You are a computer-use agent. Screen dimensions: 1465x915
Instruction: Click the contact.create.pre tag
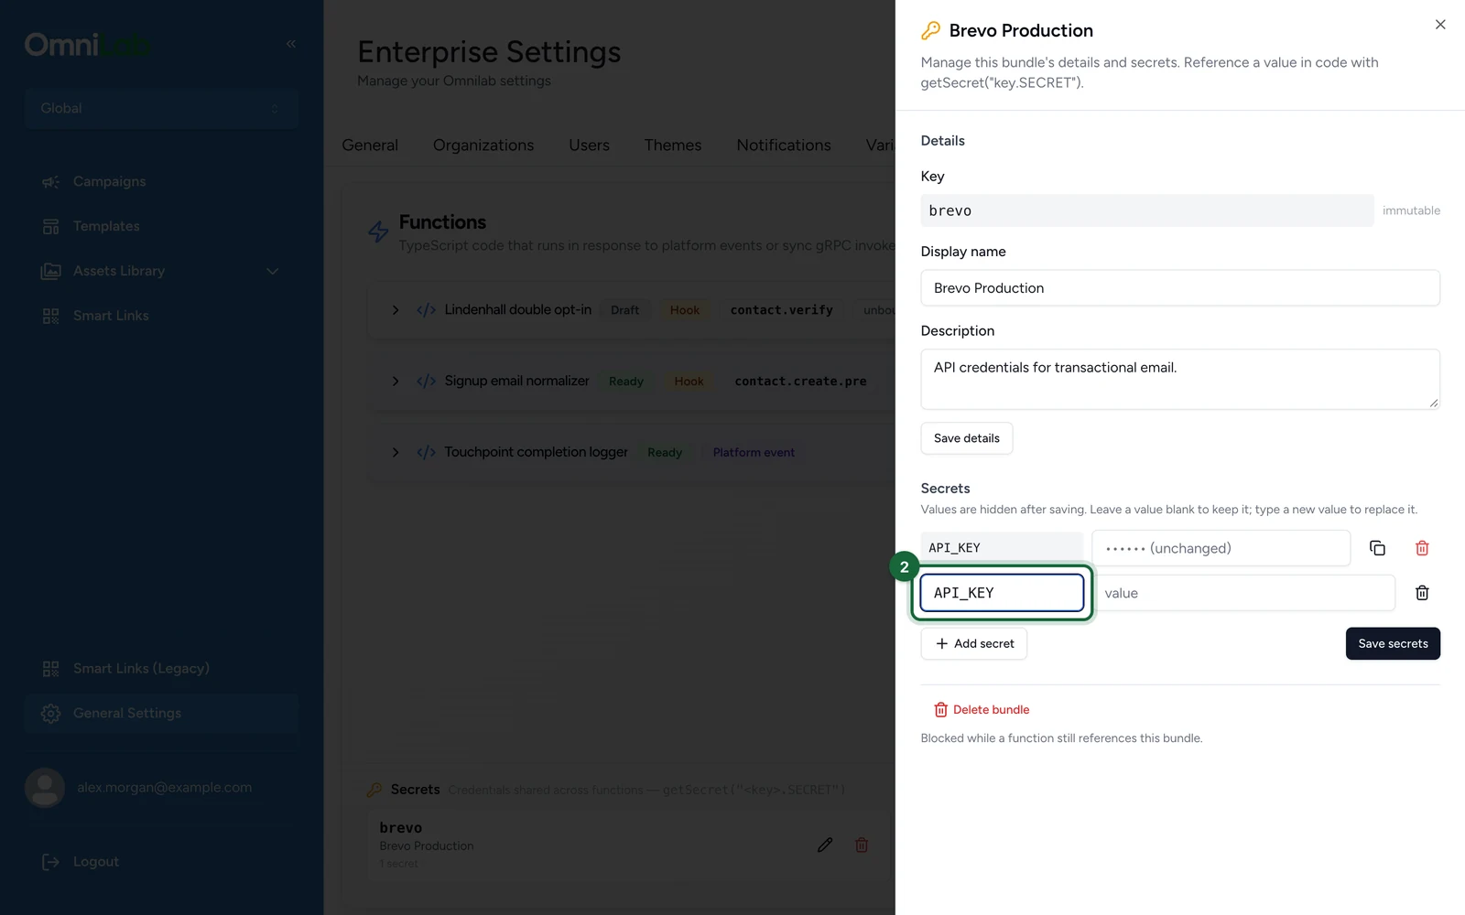pyautogui.click(x=800, y=381)
